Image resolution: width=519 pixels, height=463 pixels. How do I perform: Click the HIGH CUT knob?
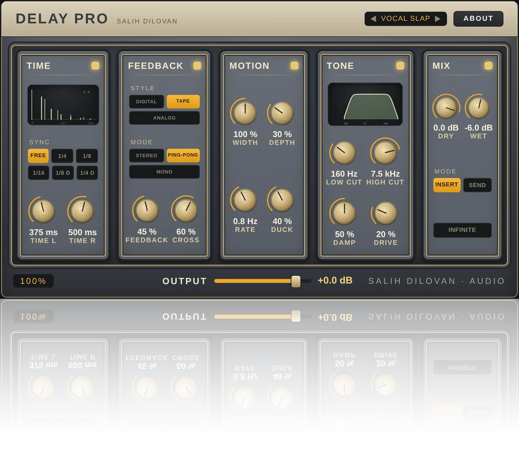click(385, 152)
